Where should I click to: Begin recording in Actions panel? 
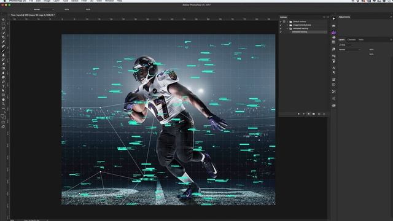303,114
